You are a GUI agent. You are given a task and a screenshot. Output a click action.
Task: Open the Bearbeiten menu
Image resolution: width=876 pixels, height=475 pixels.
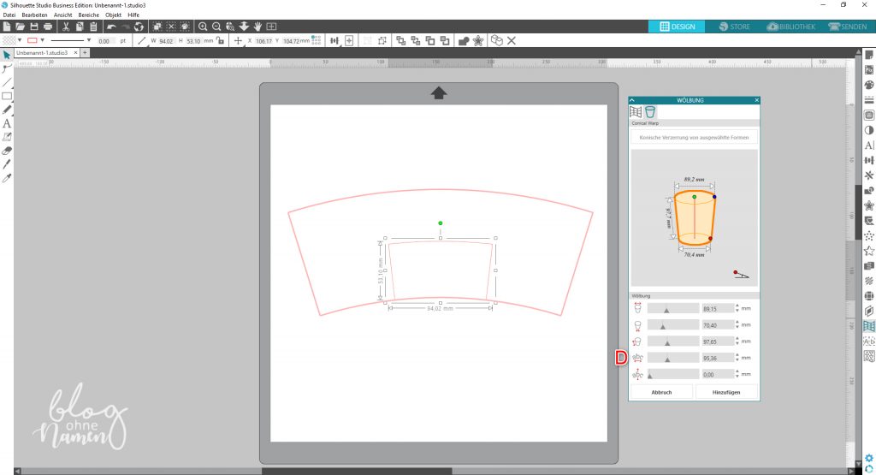pos(35,15)
